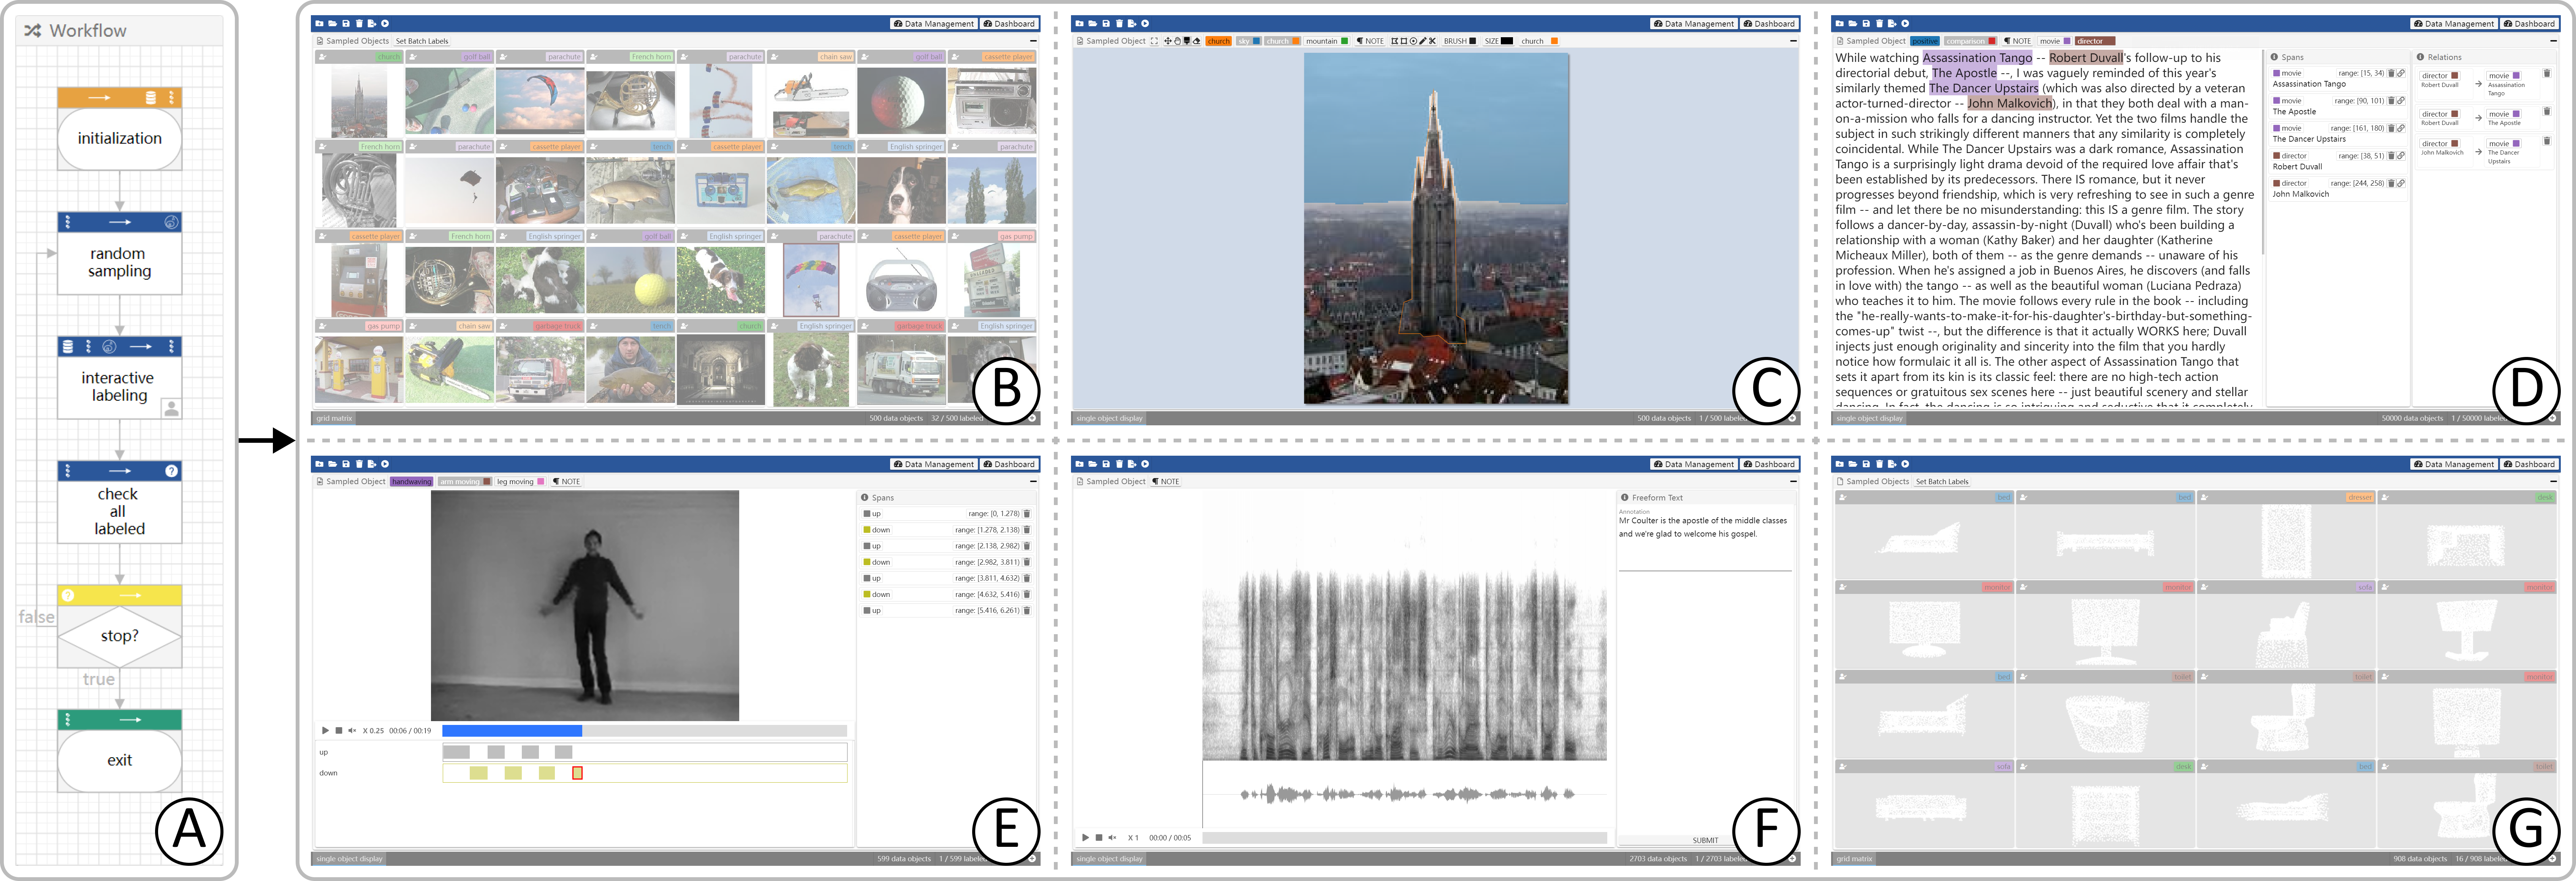The image size is (2576, 881).
Task: Click Set Batch Labels in point cloud panel
Action: coord(1942,482)
